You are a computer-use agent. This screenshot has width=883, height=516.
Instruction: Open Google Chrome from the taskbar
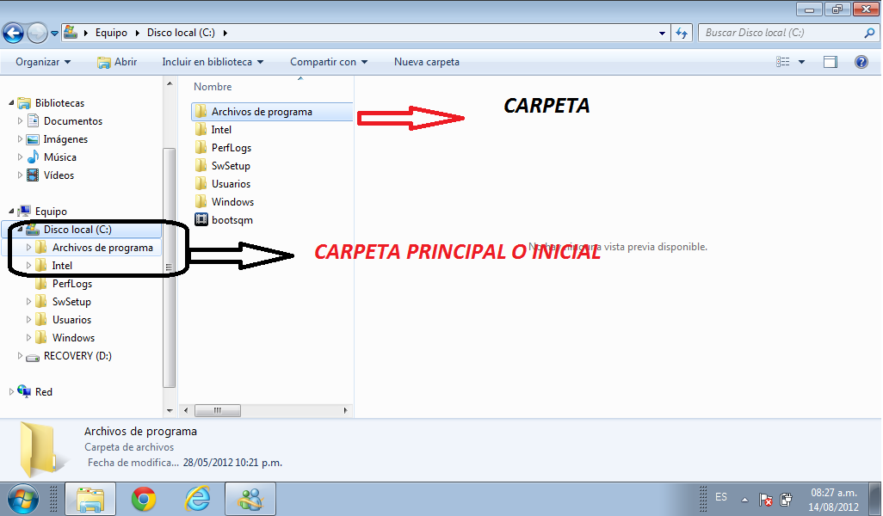(x=144, y=499)
